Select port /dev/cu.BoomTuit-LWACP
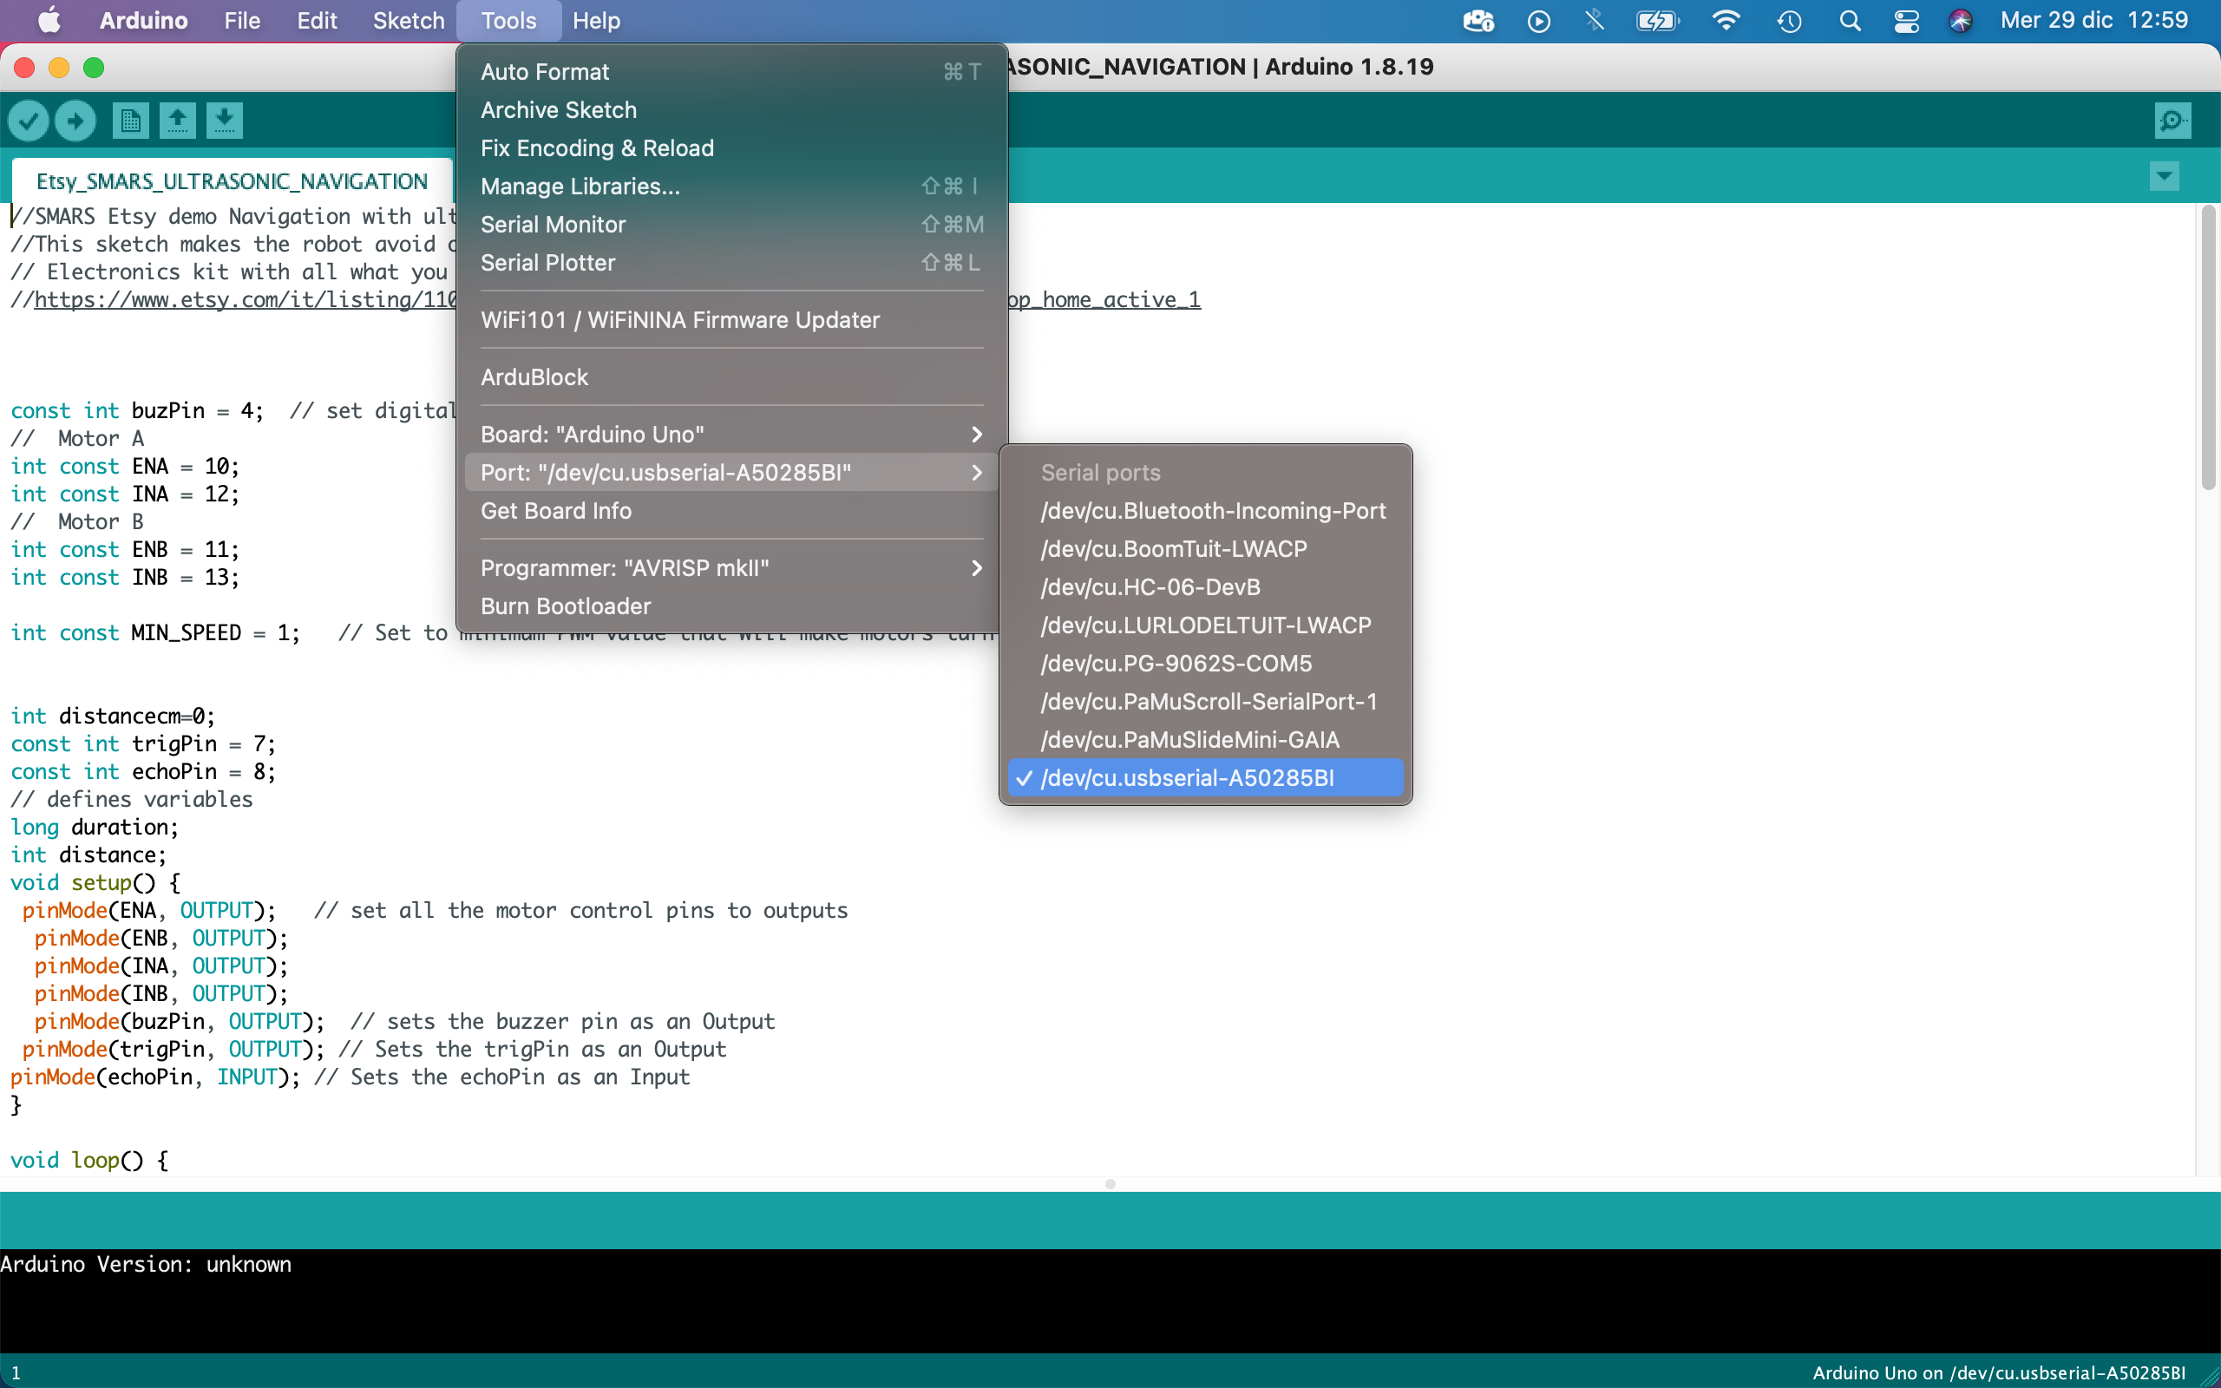The image size is (2221, 1388). pos(1205,549)
